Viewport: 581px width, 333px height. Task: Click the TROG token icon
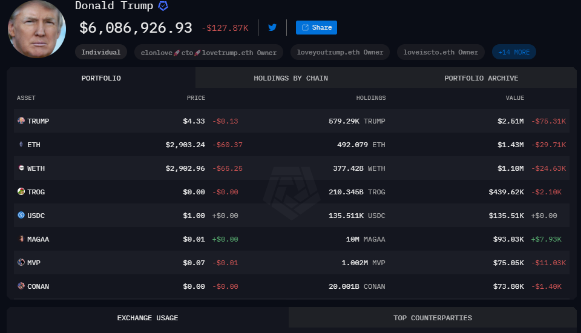tap(21, 191)
